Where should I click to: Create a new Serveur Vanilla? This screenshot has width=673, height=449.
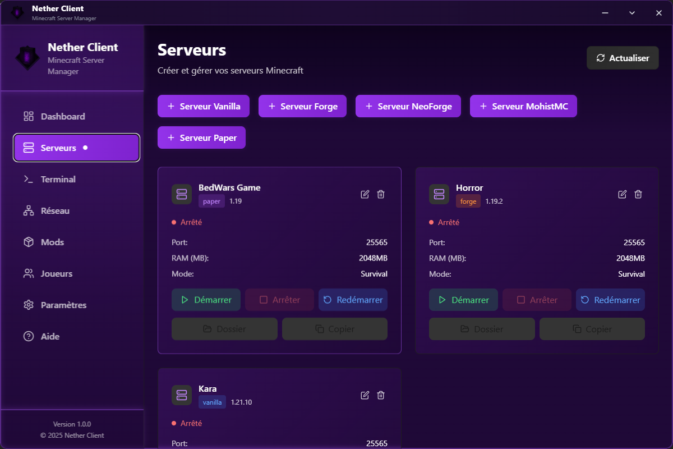[203, 106]
